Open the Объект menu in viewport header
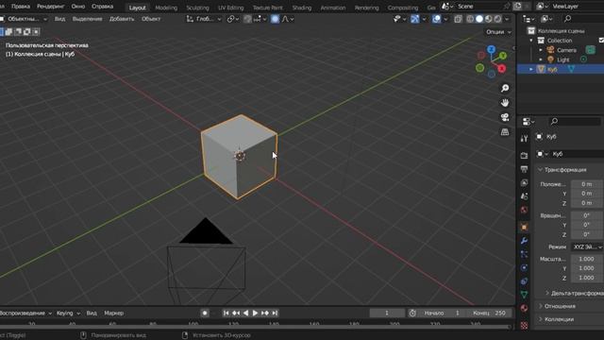This screenshot has width=604, height=340. pos(151,19)
